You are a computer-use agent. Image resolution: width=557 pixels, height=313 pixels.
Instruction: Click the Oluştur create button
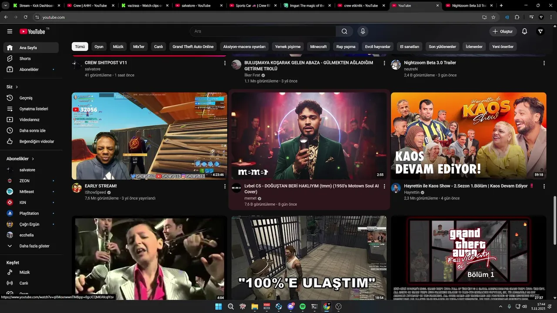pos(502,31)
